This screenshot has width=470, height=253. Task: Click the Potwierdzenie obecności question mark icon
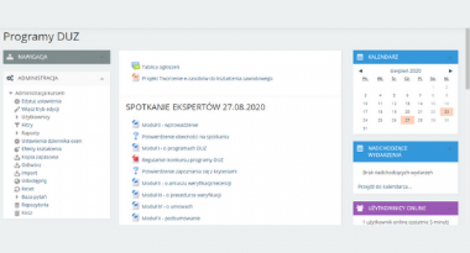[x=136, y=137]
